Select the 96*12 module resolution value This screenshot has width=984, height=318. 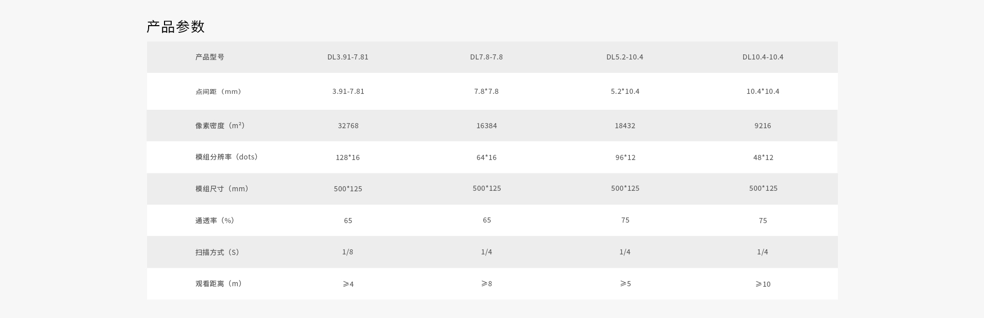625,157
